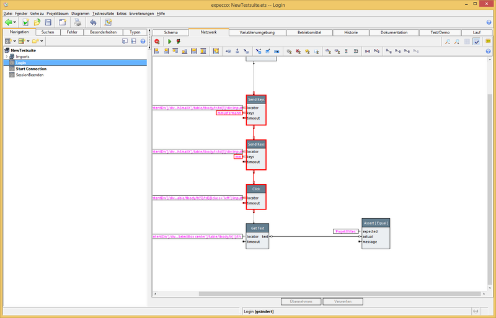
Task: Click the Übernehmen button
Action: 301,301
